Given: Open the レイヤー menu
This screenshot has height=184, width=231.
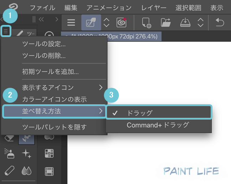Looking at the screenshot, I should pos(153,7).
